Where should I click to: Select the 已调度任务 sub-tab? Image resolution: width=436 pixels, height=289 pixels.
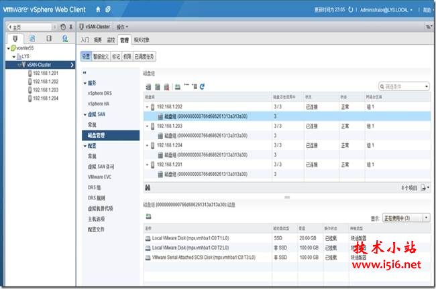tap(144, 57)
